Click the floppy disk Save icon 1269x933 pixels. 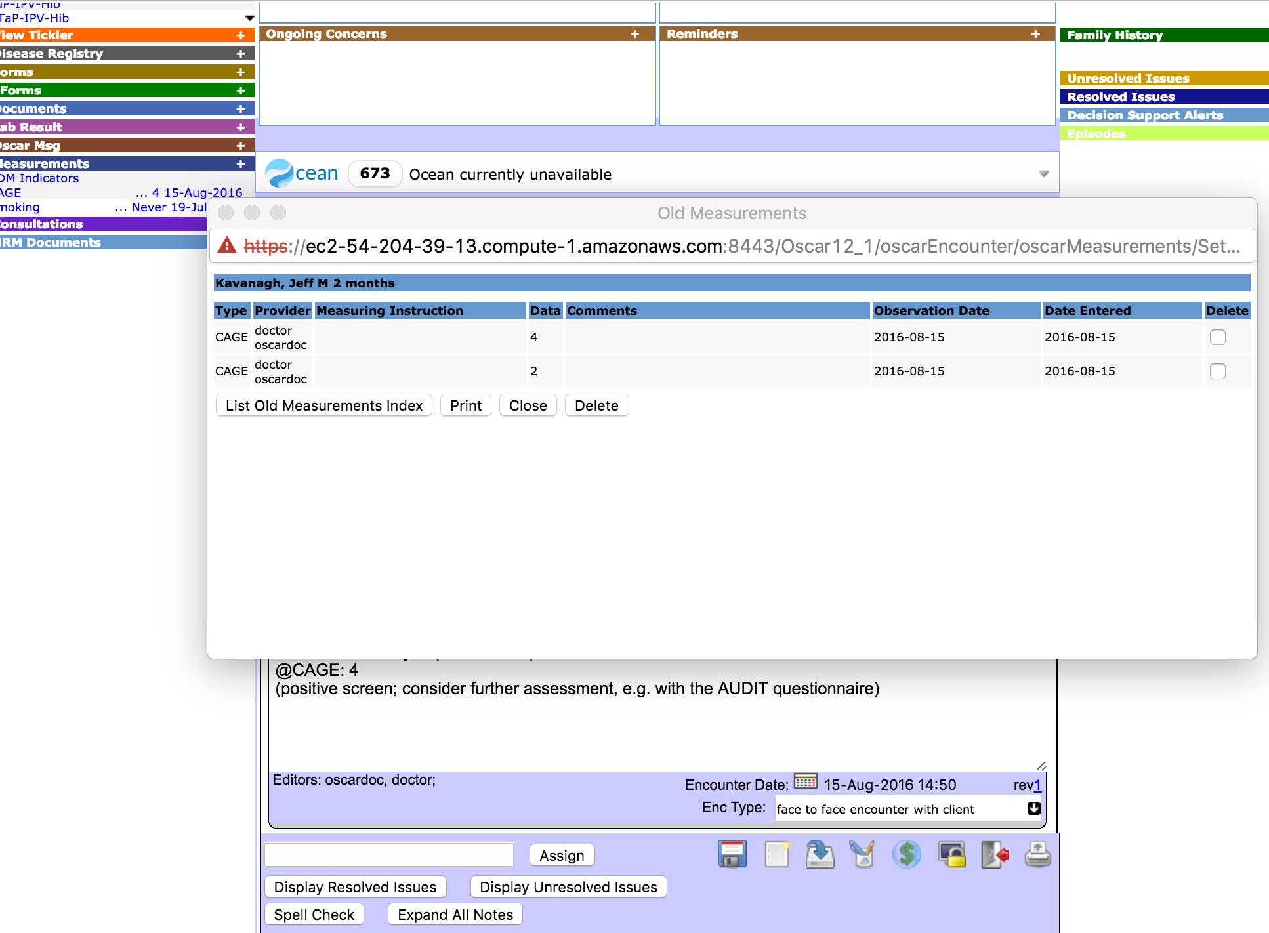click(732, 855)
